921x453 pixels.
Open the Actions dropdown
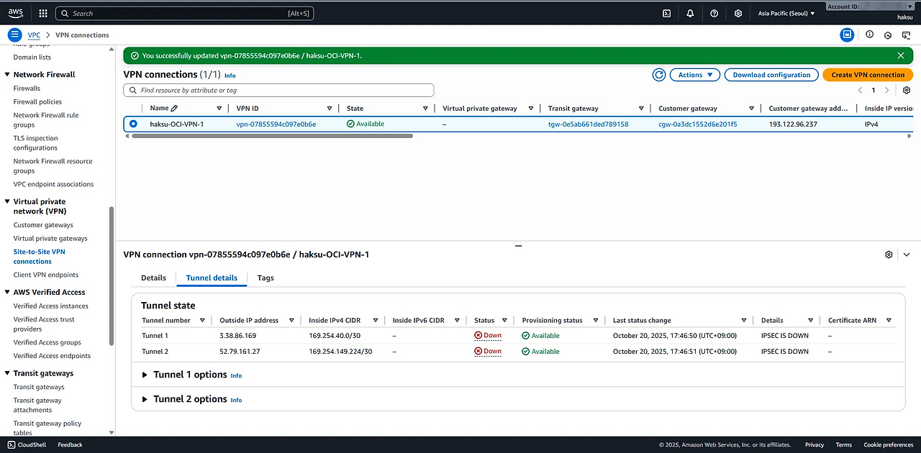(x=694, y=75)
